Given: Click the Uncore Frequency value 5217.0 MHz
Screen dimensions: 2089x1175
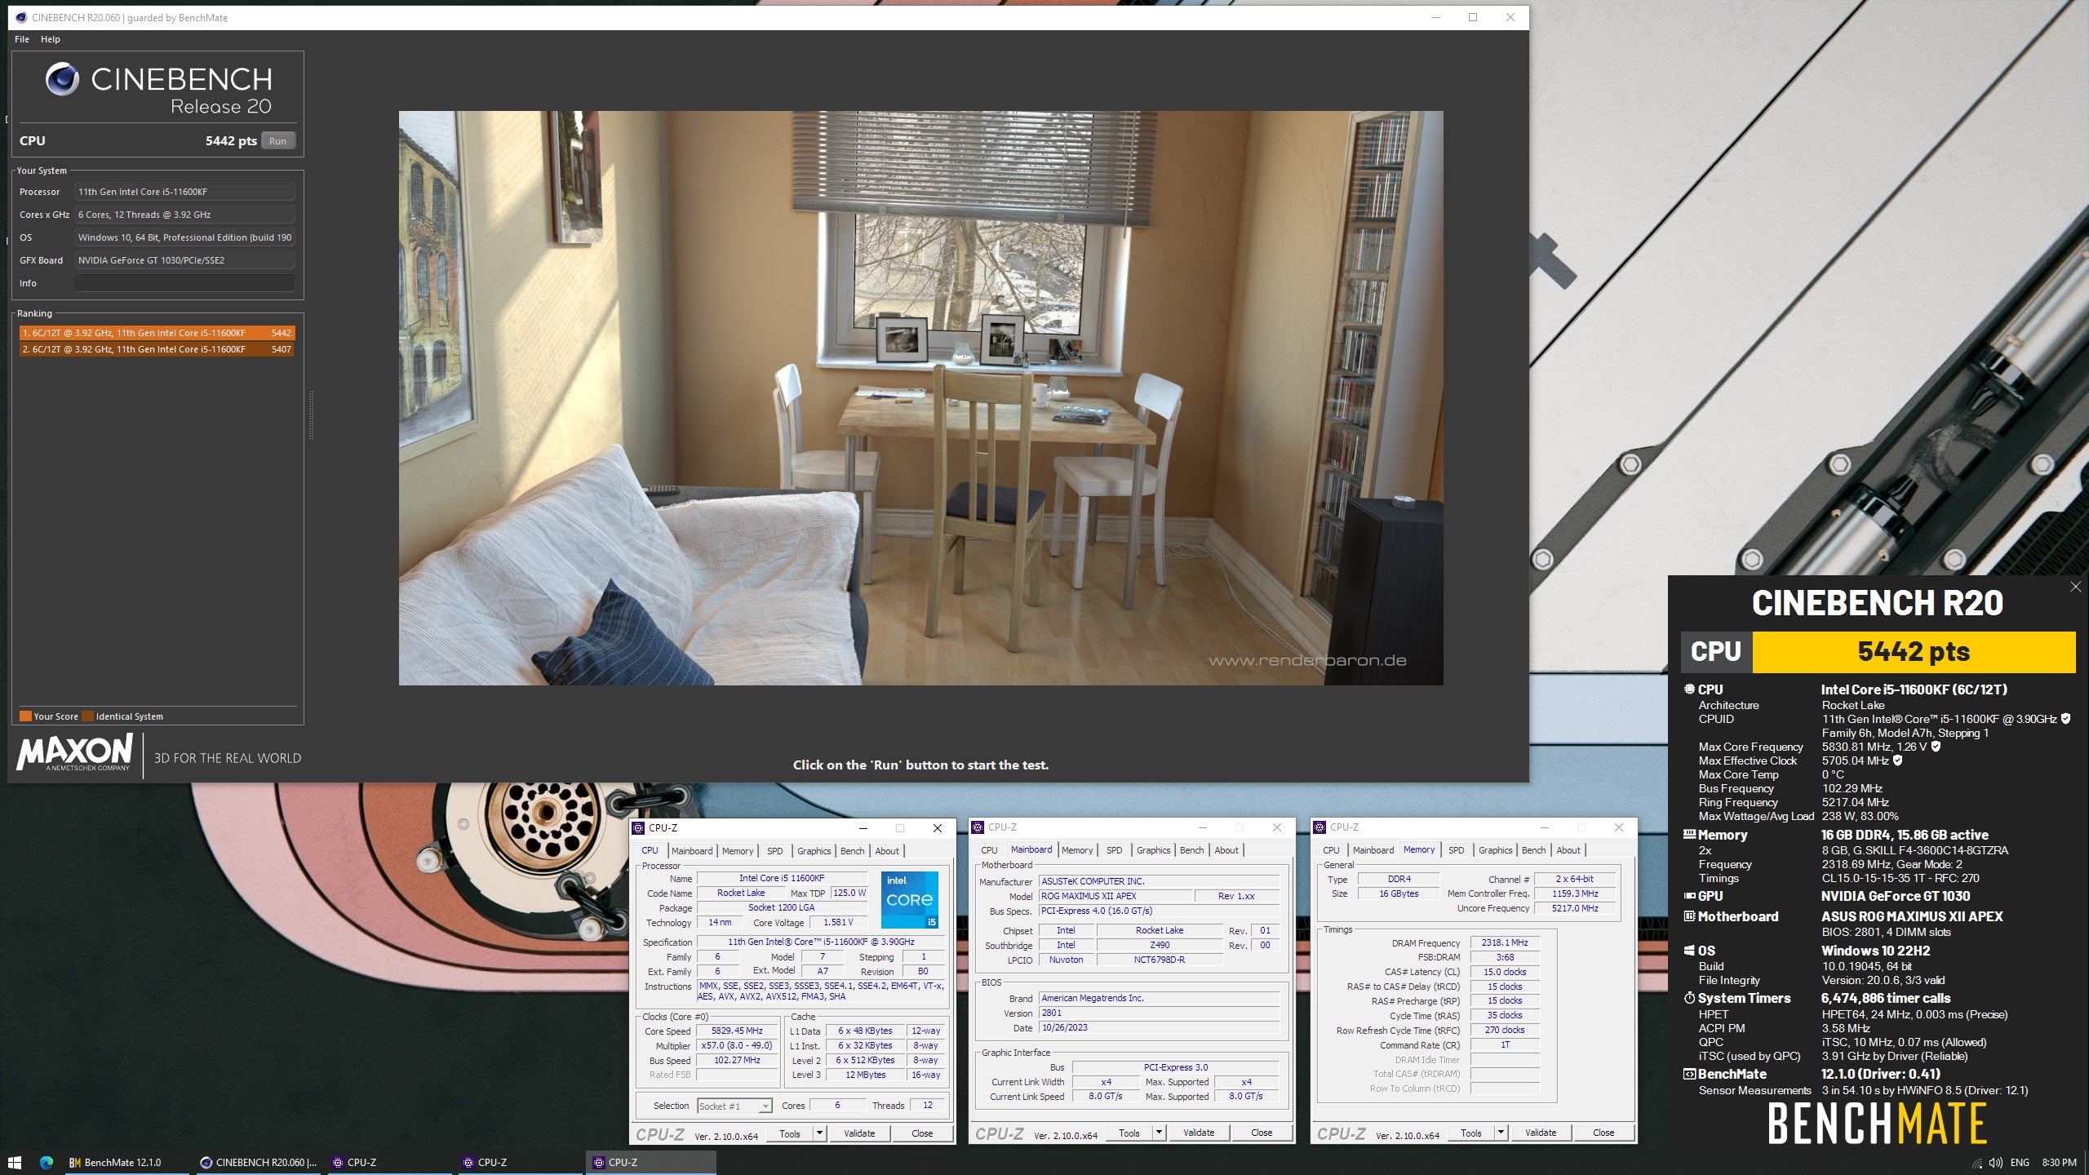Looking at the screenshot, I should [1575, 908].
